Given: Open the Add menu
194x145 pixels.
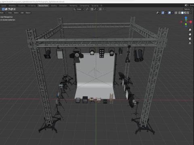Looking at the screenshot, I should click(x=22, y=13).
